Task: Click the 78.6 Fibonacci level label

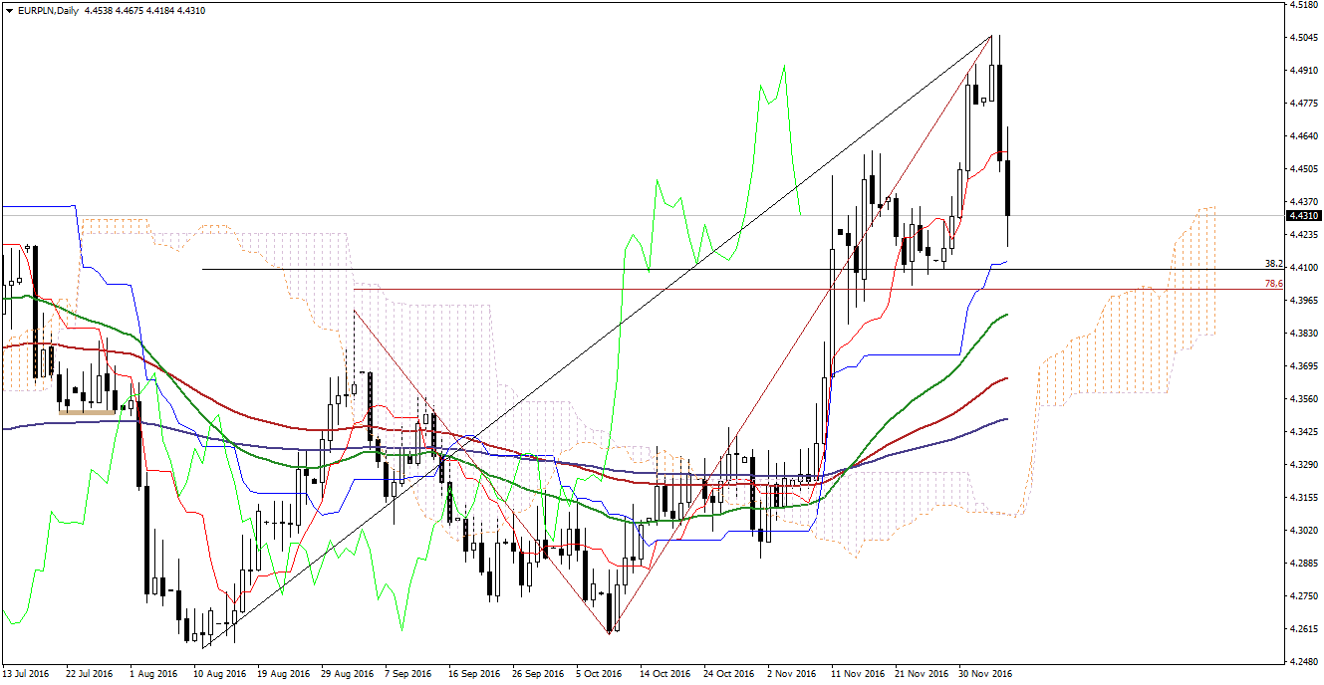Action: [1272, 284]
